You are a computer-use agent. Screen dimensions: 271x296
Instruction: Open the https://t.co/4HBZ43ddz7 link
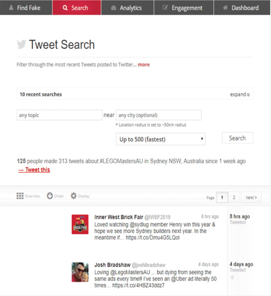click(x=139, y=285)
